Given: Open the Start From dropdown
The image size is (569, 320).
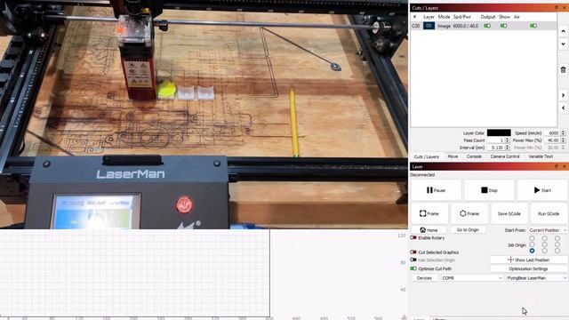Looking at the screenshot, I should click(548, 230).
